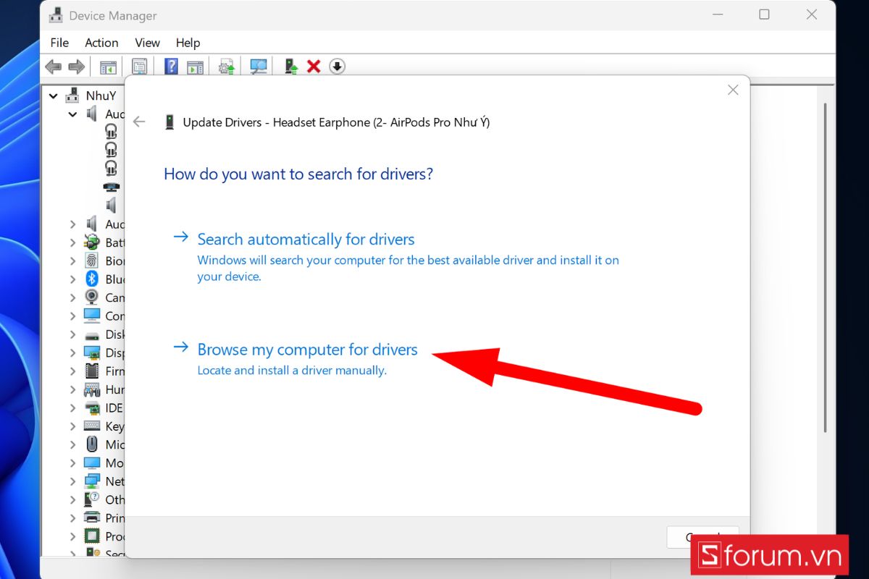This screenshot has height=579, width=869.
Task: Expand the Keyboards category
Action: 72,426
